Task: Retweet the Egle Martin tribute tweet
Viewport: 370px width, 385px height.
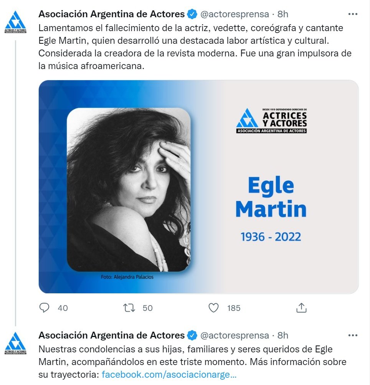Action: (x=129, y=308)
